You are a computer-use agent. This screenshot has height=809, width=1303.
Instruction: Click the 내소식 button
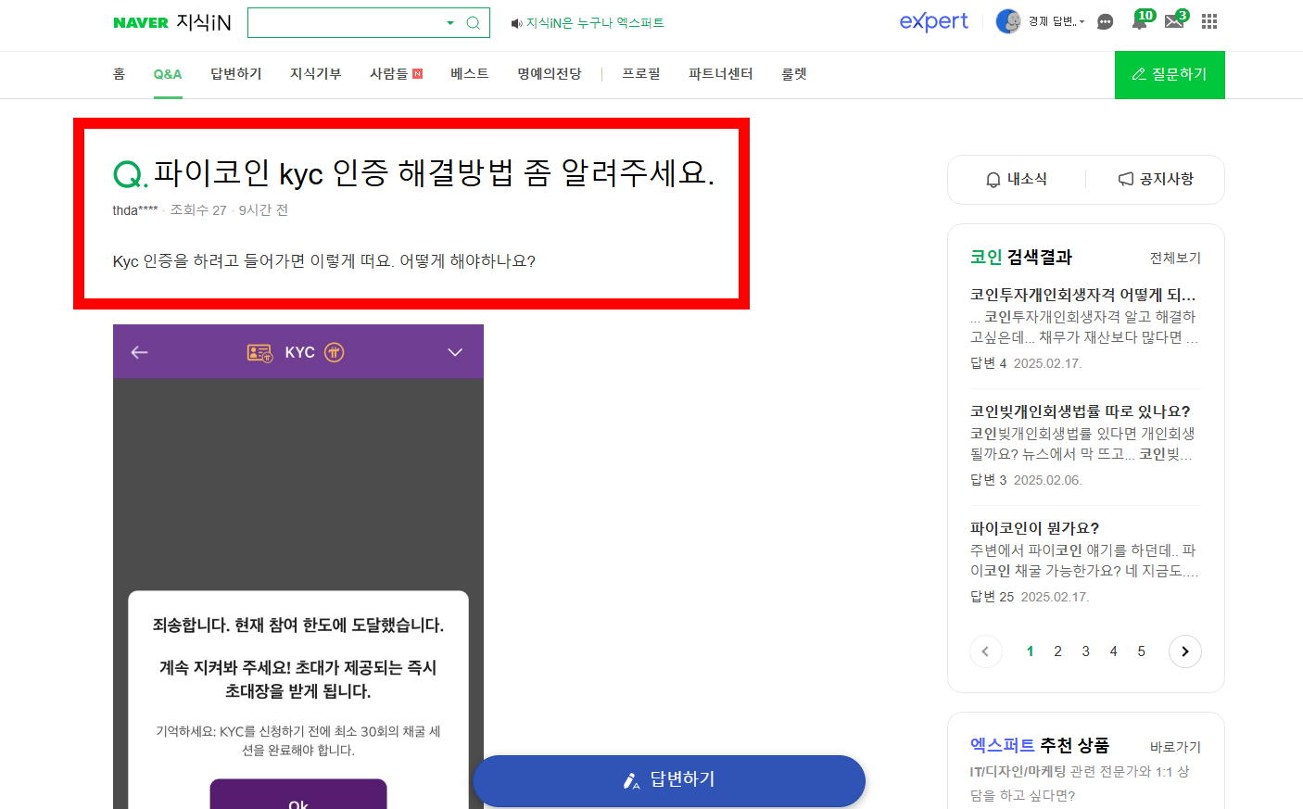click(1017, 179)
